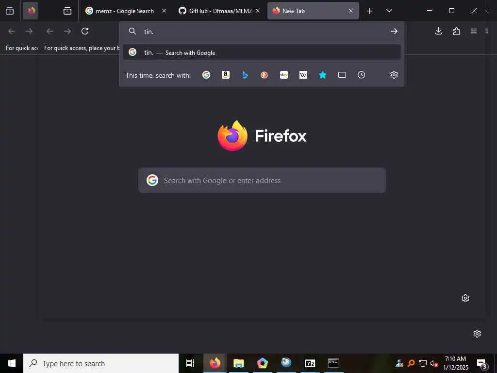Screen dimensions: 497x373
Task: Close the New Tab tab
Action: [350, 11]
